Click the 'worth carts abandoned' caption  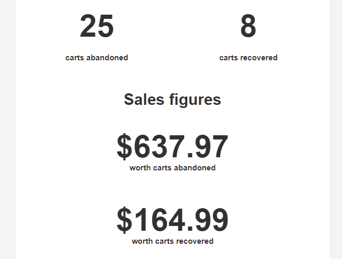(x=173, y=168)
